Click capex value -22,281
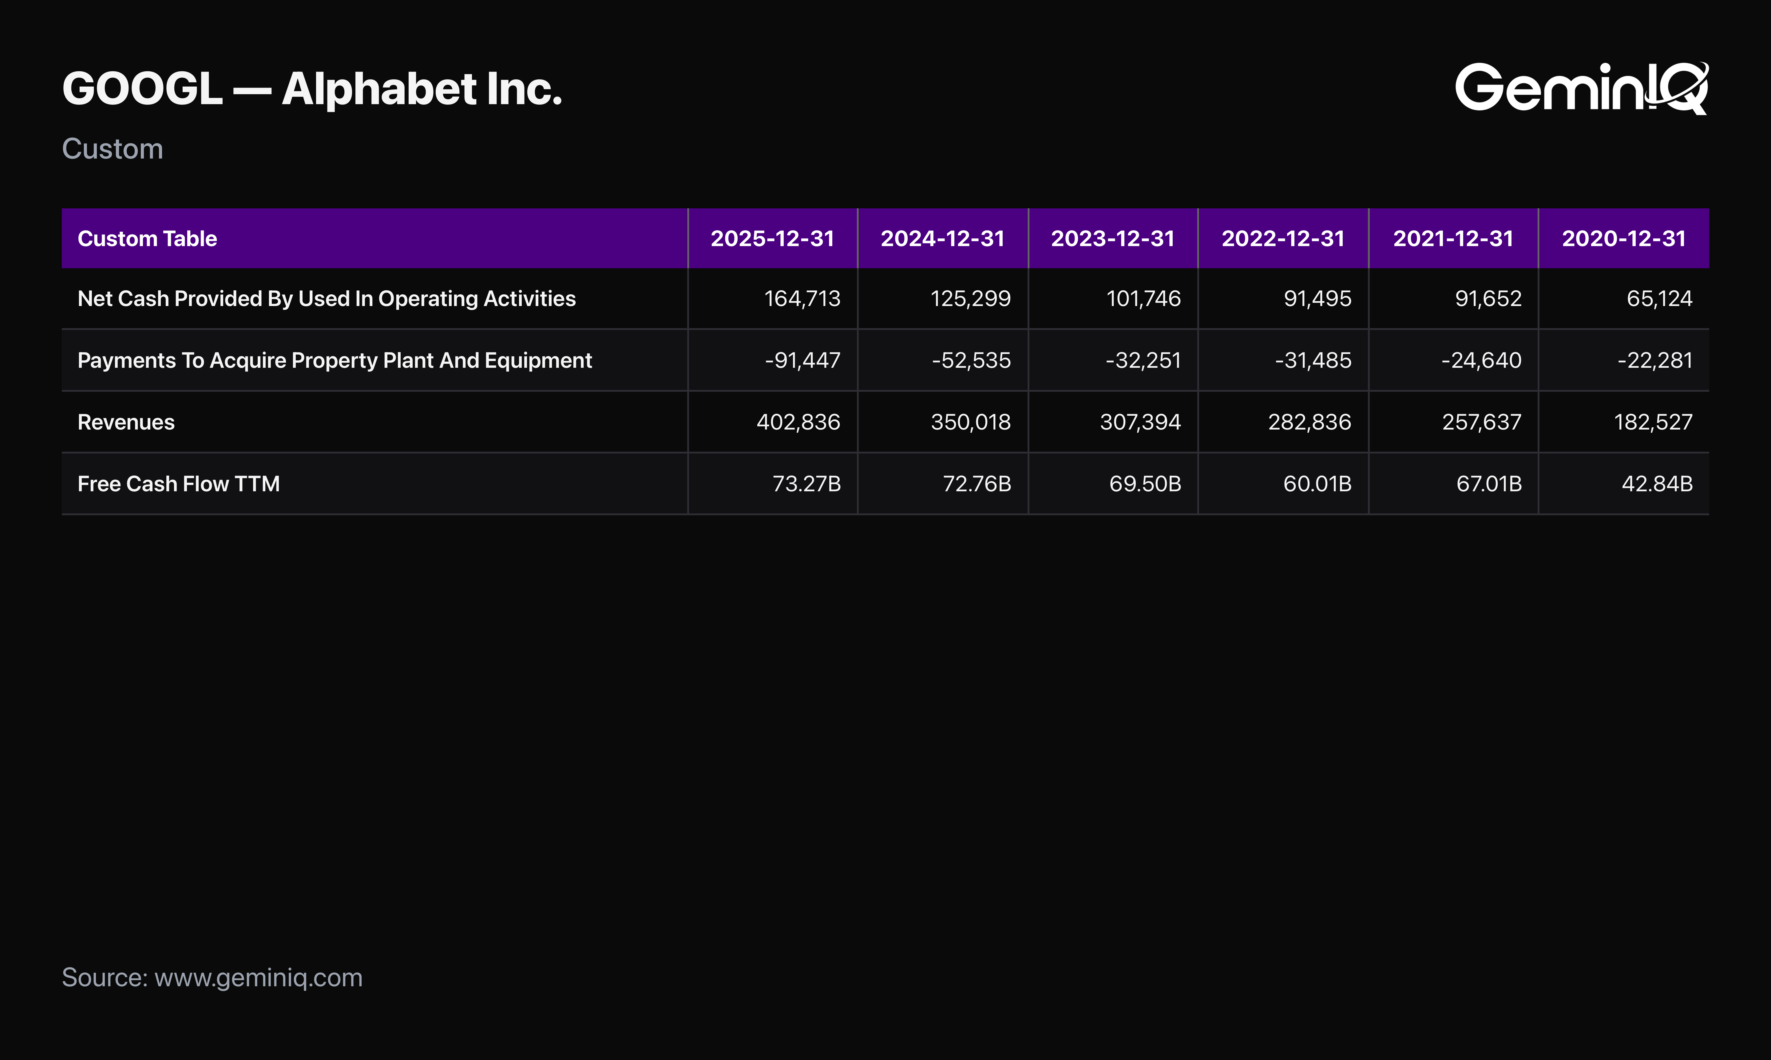The height and width of the screenshot is (1060, 1771). [x=1655, y=361]
